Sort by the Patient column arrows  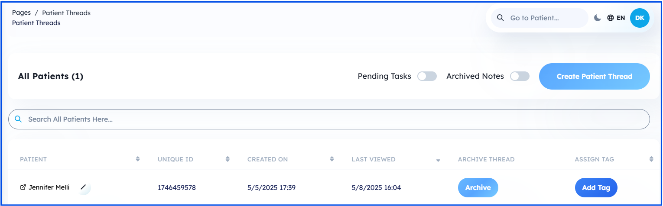pyautogui.click(x=138, y=159)
